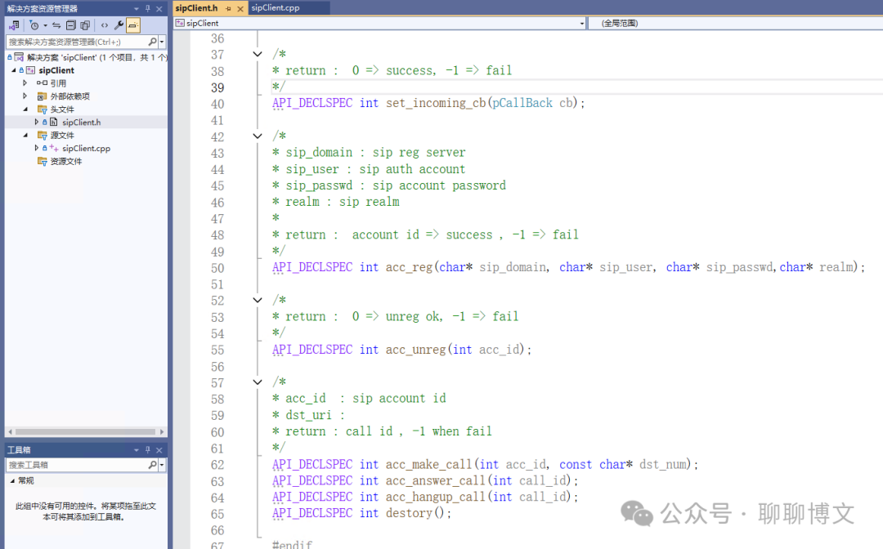This screenshot has height=549, width=883.
Task: Toggle auto-hide pin on Solution Explorer panel
Action: point(148,8)
